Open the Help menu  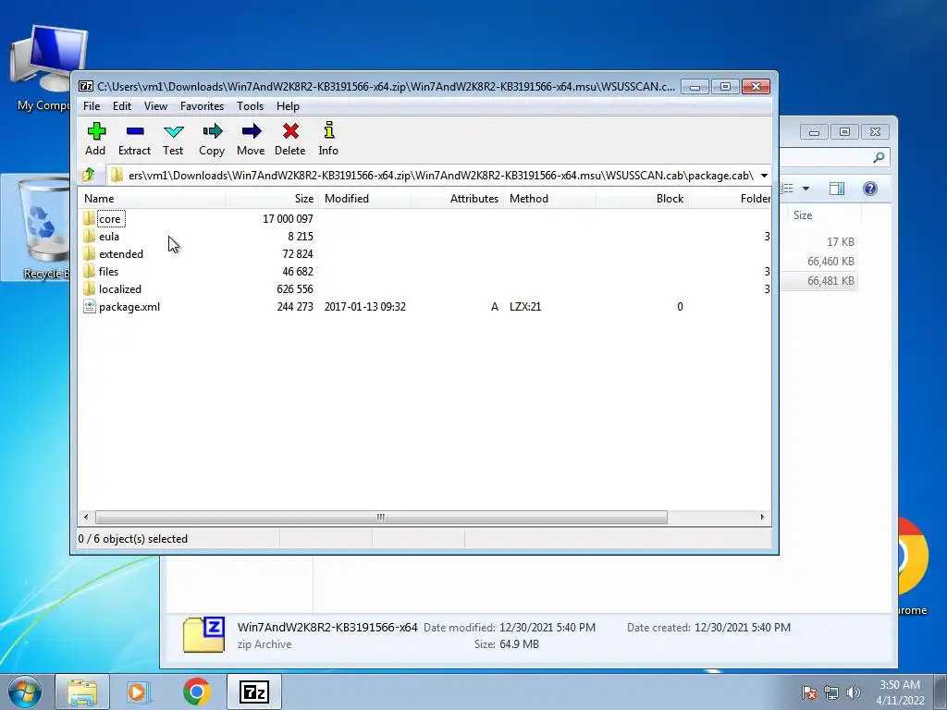tap(289, 106)
